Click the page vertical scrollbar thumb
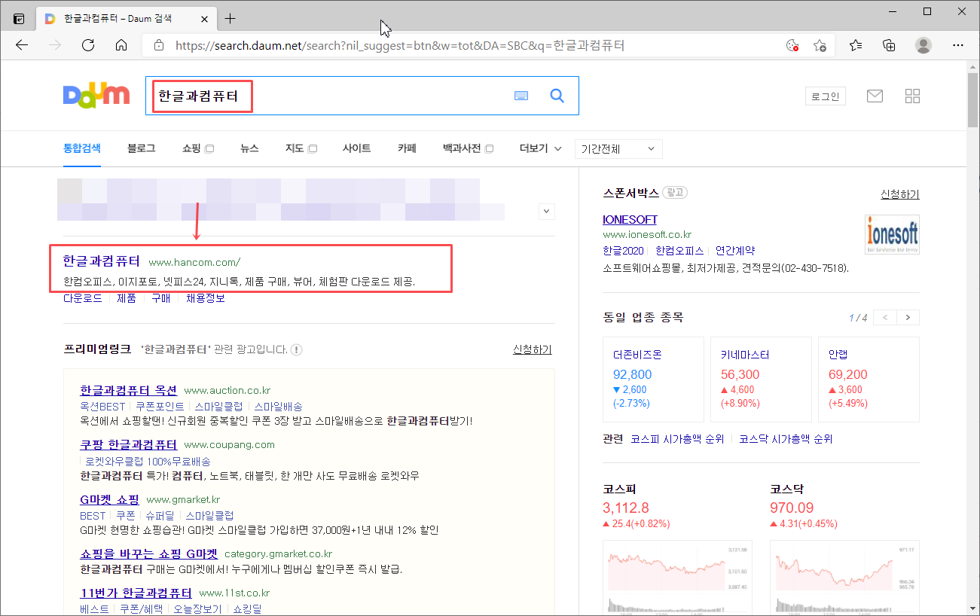Screen dimensions: 980x616 point(972,102)
